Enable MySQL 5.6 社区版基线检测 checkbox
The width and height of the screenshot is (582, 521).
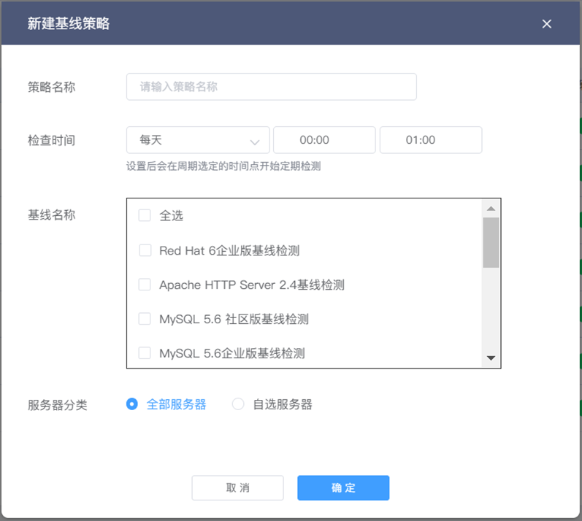pyautogui.click(x=145, y=319)
